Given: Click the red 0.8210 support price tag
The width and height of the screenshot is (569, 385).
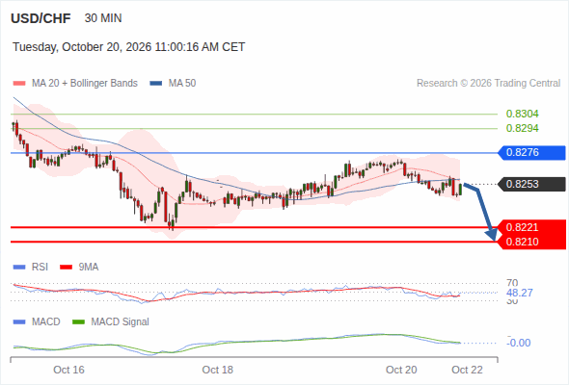Looking at the screenshot, I should coord(531,242).
